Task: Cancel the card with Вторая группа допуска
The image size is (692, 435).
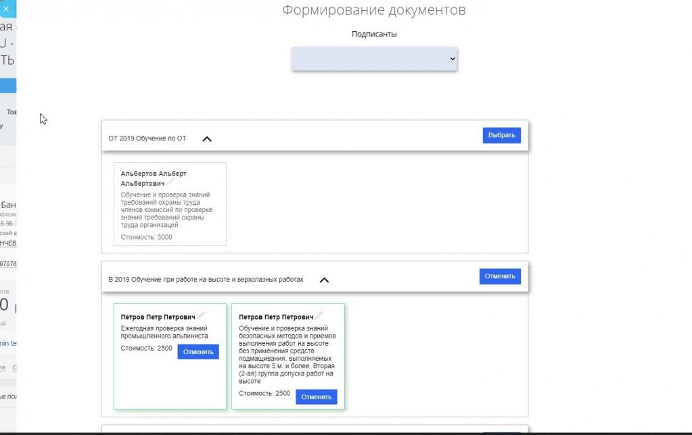Action: pyautogui.click(x=316, y=397)
